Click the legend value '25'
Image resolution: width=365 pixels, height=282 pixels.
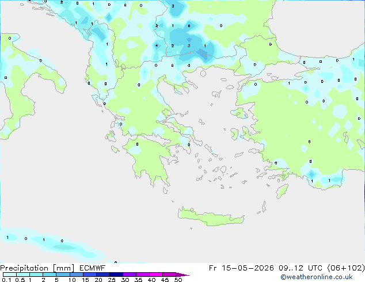(112, 280)
